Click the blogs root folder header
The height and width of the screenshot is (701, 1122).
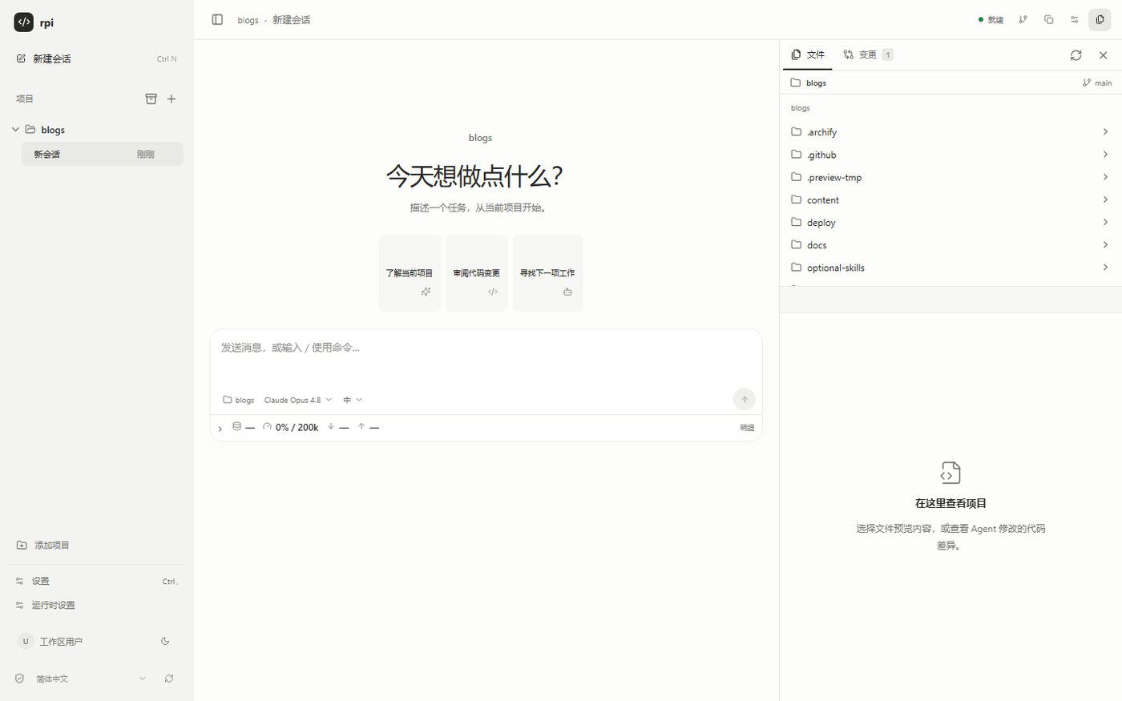click(x=809, y=83)
